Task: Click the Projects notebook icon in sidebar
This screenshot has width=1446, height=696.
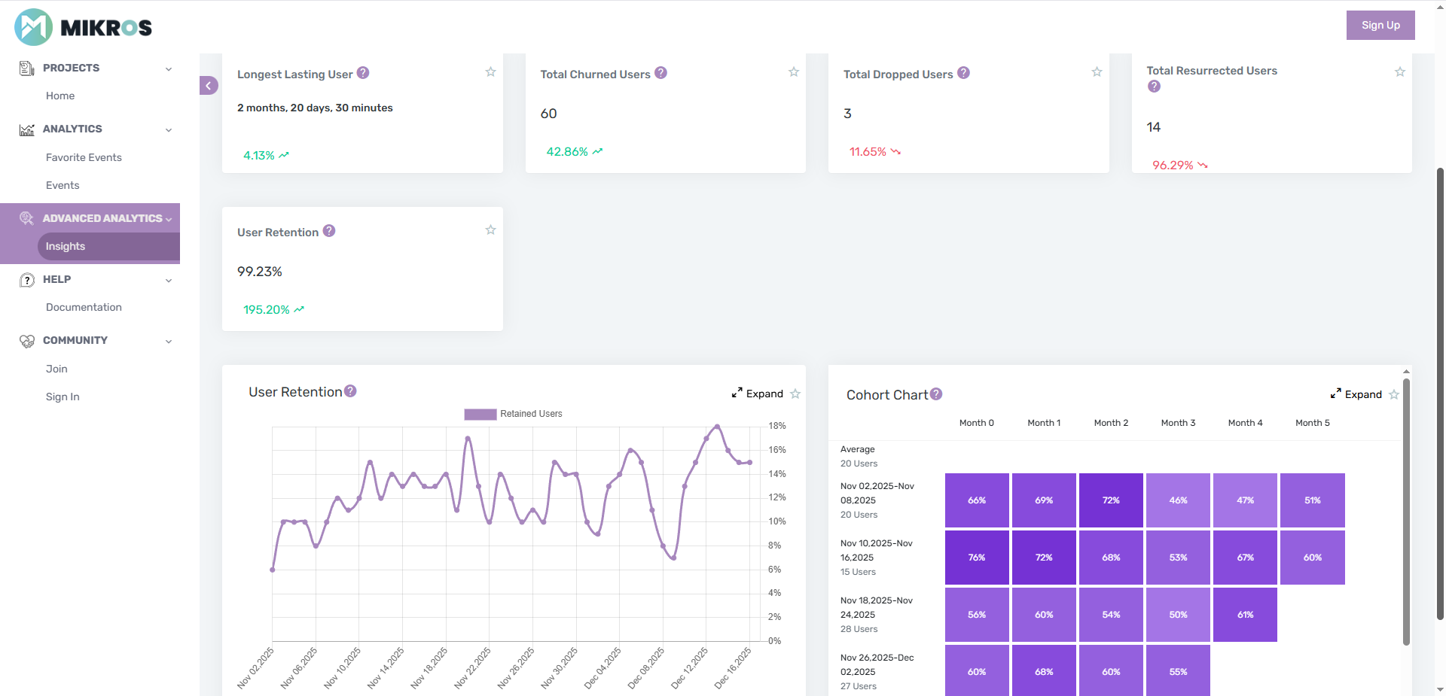Action: tap(26, 68)
